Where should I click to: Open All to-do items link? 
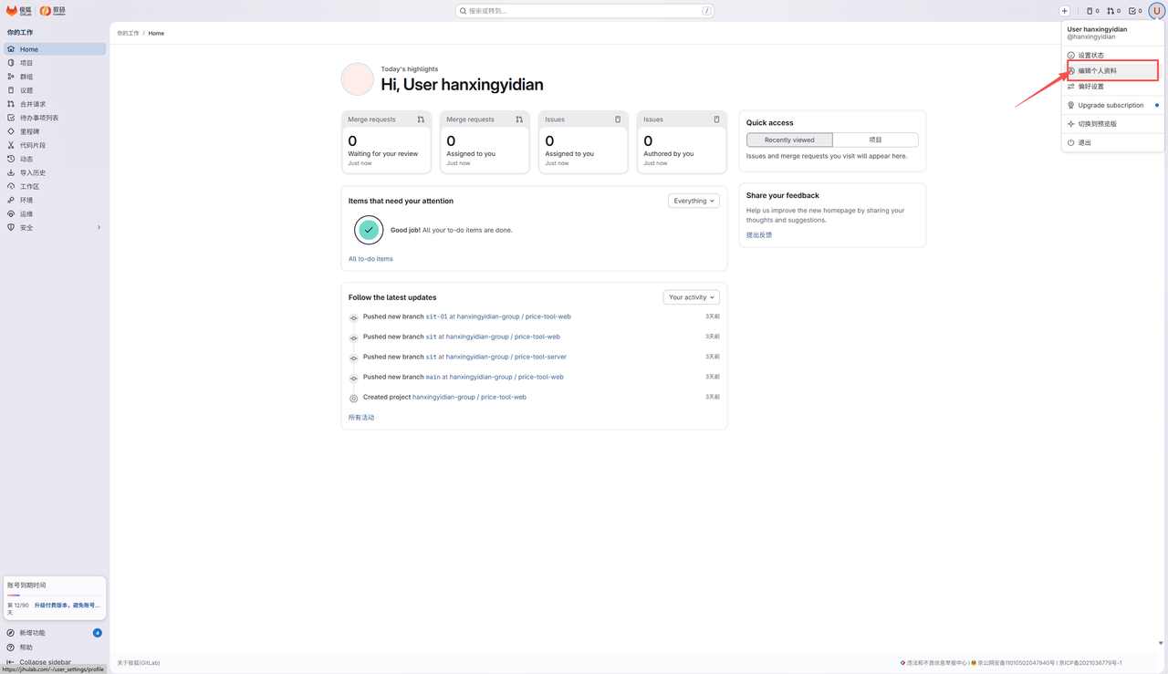(x=370, y=259)
